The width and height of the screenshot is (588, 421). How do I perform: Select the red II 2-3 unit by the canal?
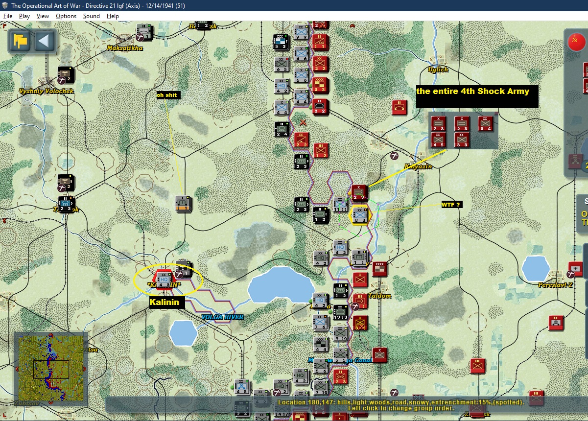[x=341, y=376]
